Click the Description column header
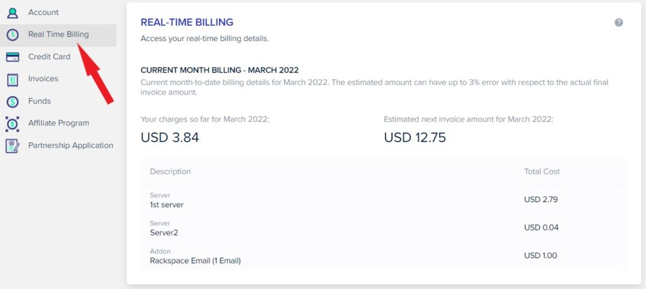The width and height of the screenshot is (646, 289). [x=170, y=171]
